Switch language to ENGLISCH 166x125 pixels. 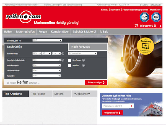pos(156,5)
